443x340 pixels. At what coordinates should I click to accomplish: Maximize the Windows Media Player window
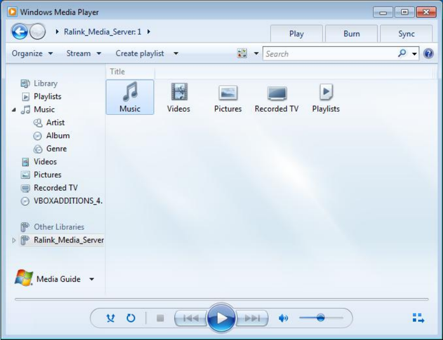tap(404, 12)
